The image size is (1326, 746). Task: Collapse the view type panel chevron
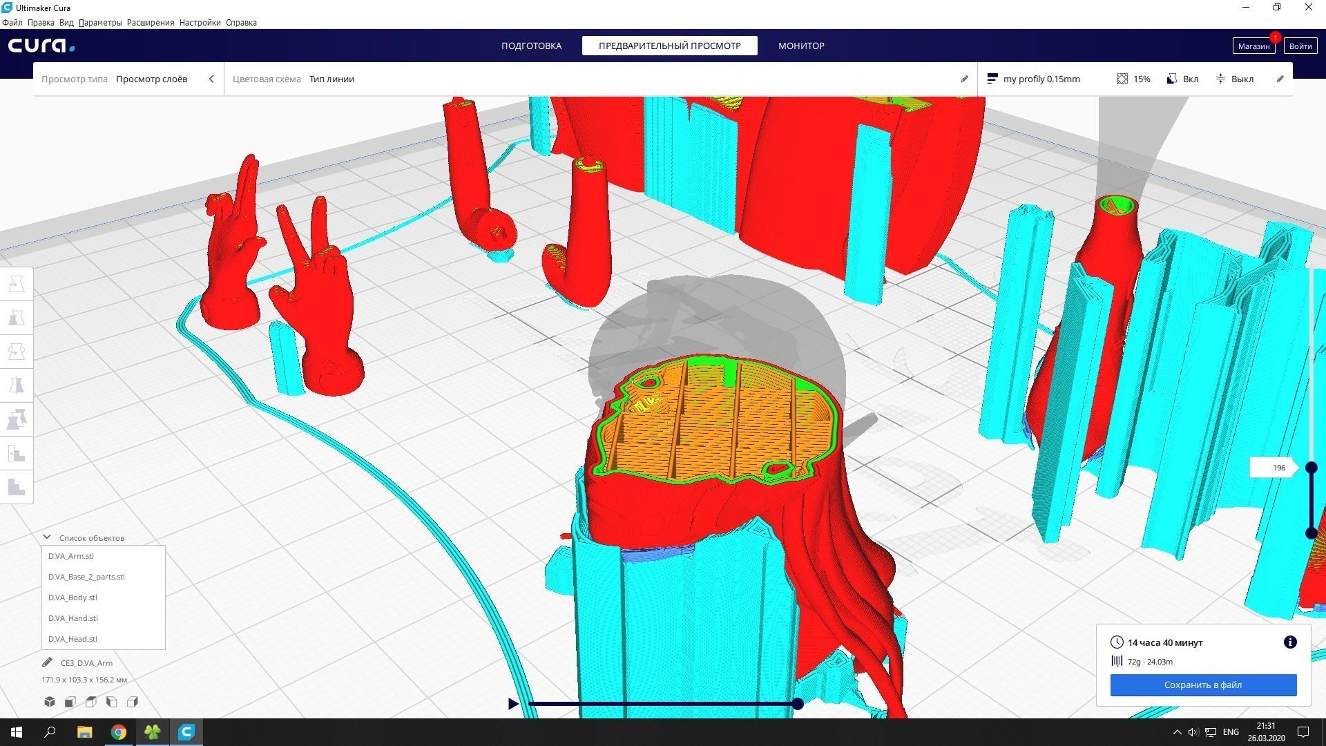click(211, 79)
